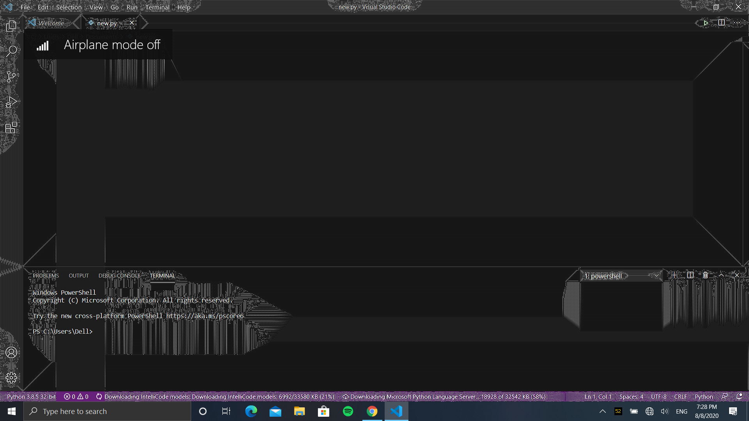Image resolution: width=749 pixels, height=421 pixels.
Task: Open Action Center notifications icon
Action: (x=733, y=411)
